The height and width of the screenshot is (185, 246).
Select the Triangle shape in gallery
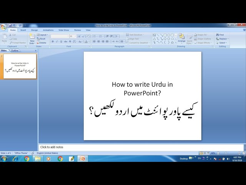(154, 39)
